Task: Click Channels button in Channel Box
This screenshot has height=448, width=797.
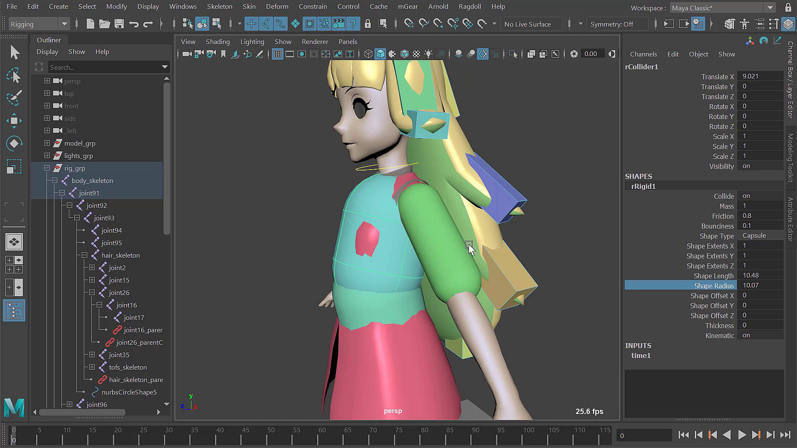Action: (643, 54)
